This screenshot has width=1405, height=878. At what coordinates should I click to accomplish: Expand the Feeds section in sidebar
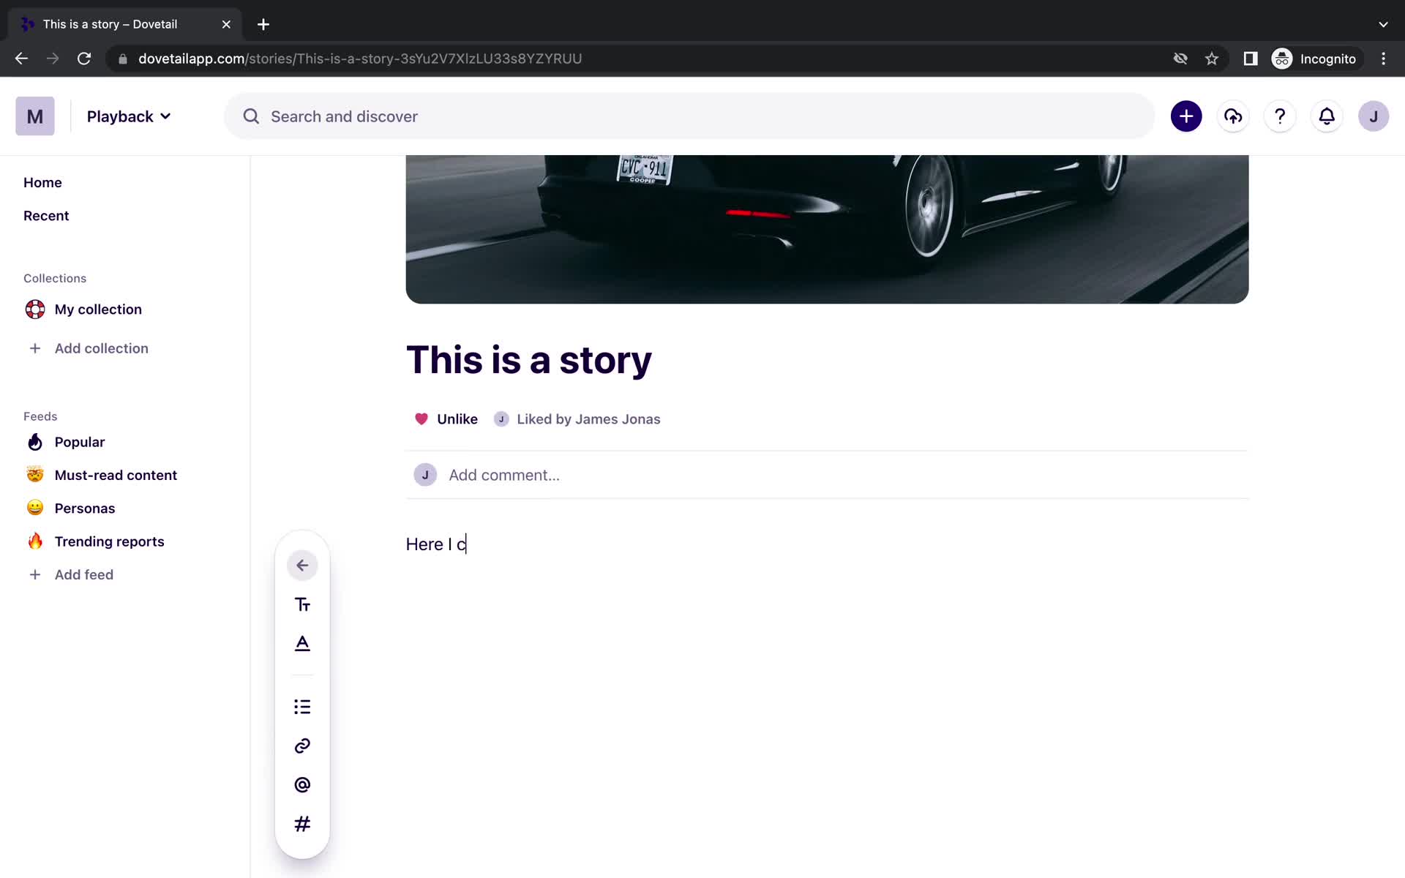coord(40,416)
